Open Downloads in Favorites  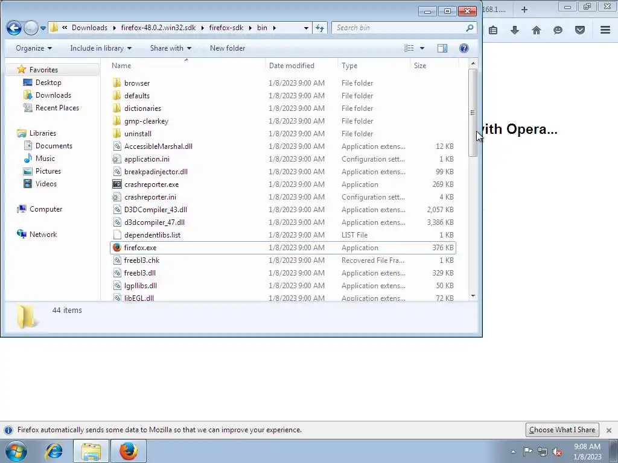point(53,95)
